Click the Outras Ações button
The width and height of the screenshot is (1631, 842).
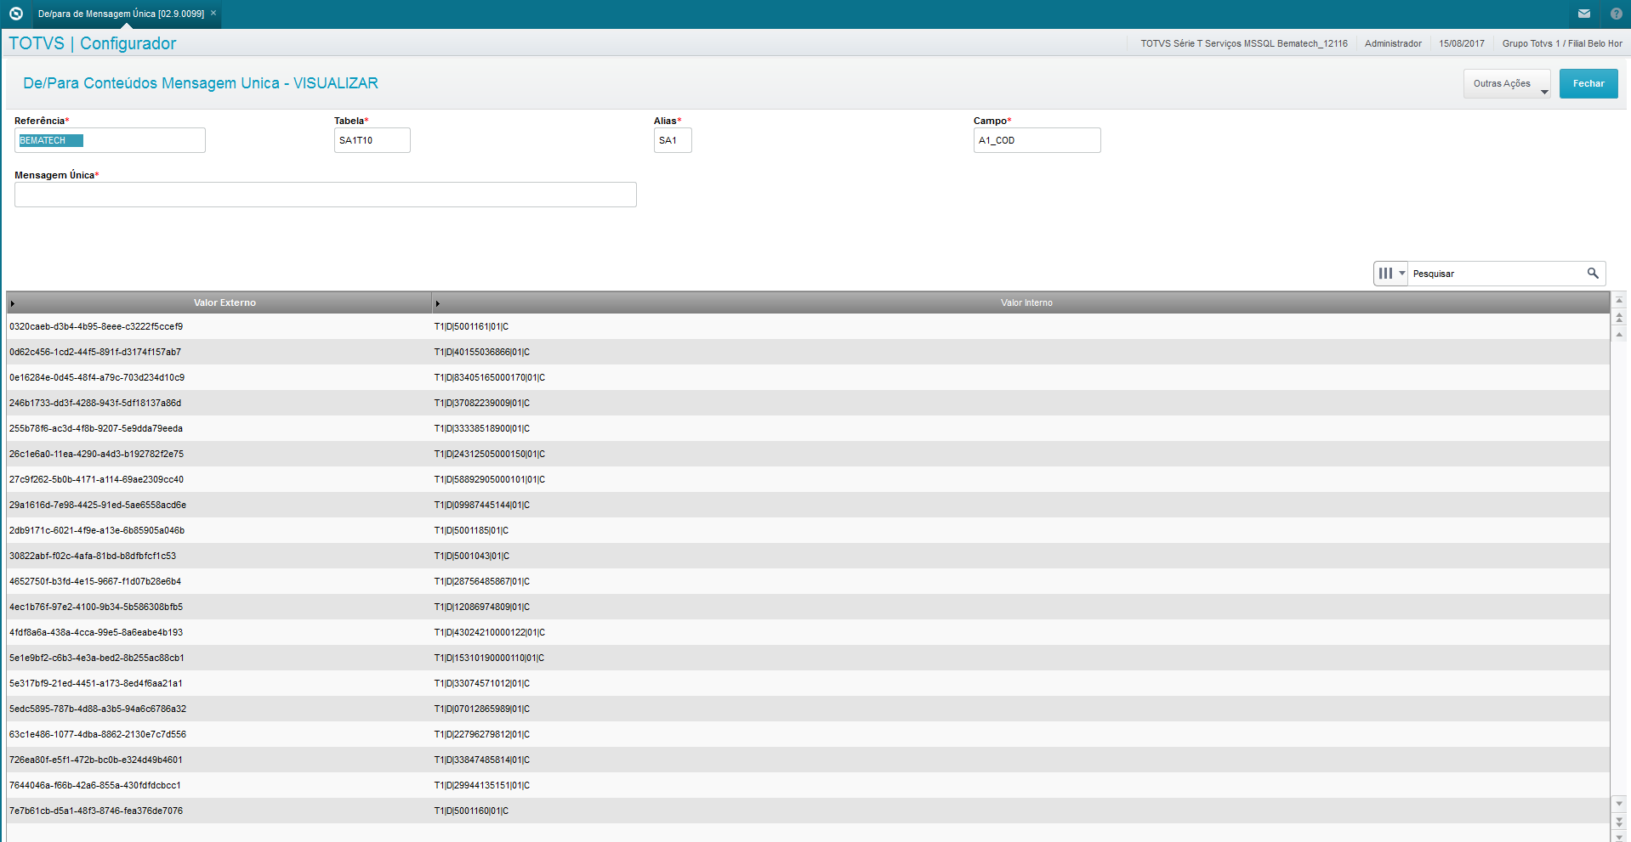[1502, 83]
